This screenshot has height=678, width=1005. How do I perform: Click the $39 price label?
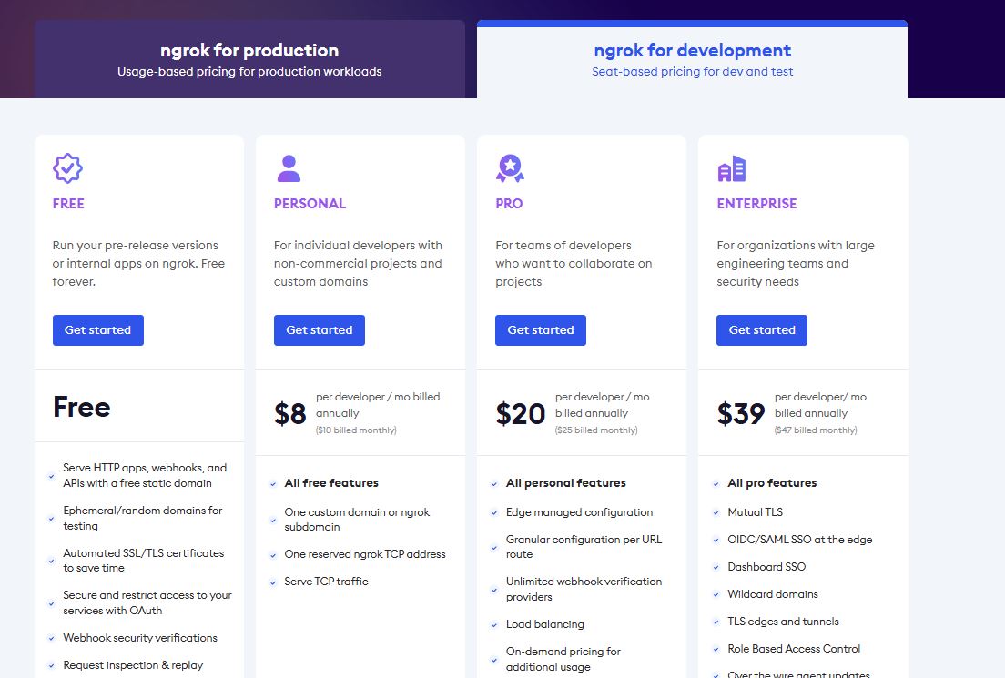point(742,413)
